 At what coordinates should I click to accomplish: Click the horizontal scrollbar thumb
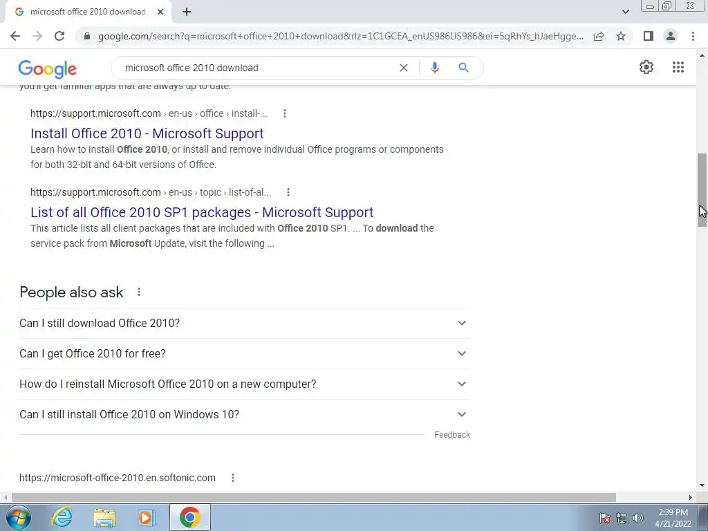314,497
